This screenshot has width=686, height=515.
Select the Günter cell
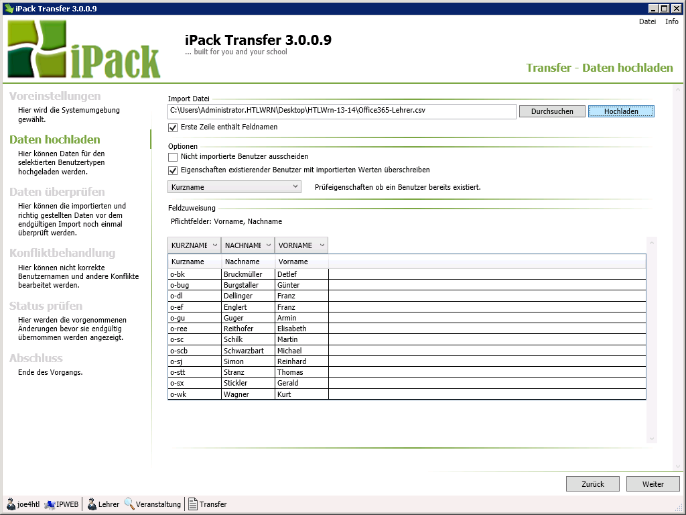coord(302,285)
